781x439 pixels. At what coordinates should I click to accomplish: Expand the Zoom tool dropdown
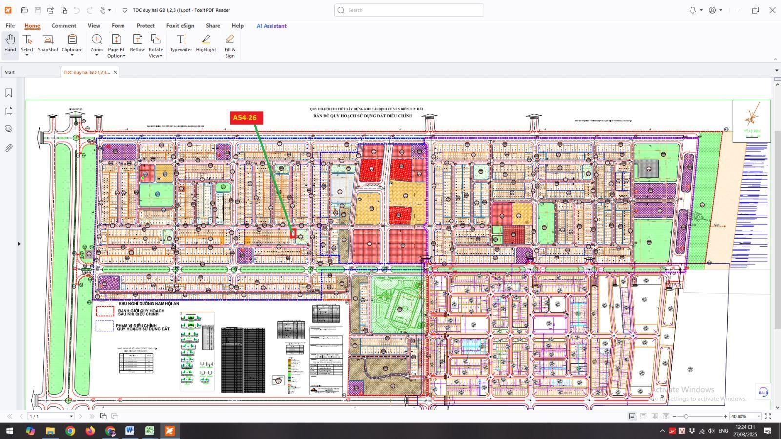click(x=97, y=55)
